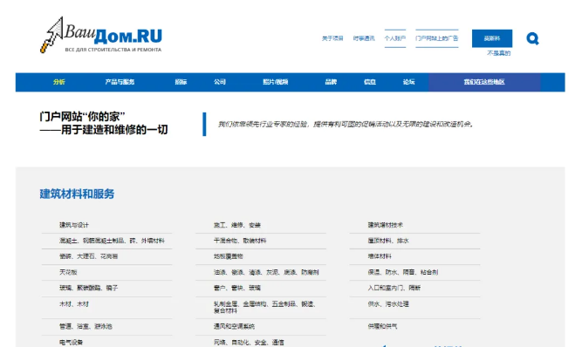Open the 管道、浴室、游泳池 category
The width and height of the screenshot is (575, 347).
pyautogui.click(x=86, y=326)
